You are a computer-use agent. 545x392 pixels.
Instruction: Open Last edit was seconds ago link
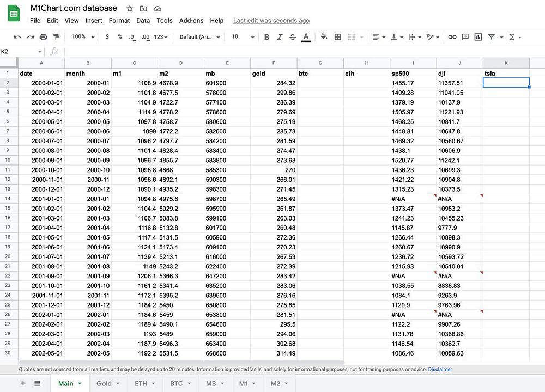(271, 21)
